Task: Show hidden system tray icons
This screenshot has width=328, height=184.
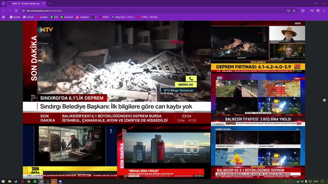Action: (x=285, y=181)
